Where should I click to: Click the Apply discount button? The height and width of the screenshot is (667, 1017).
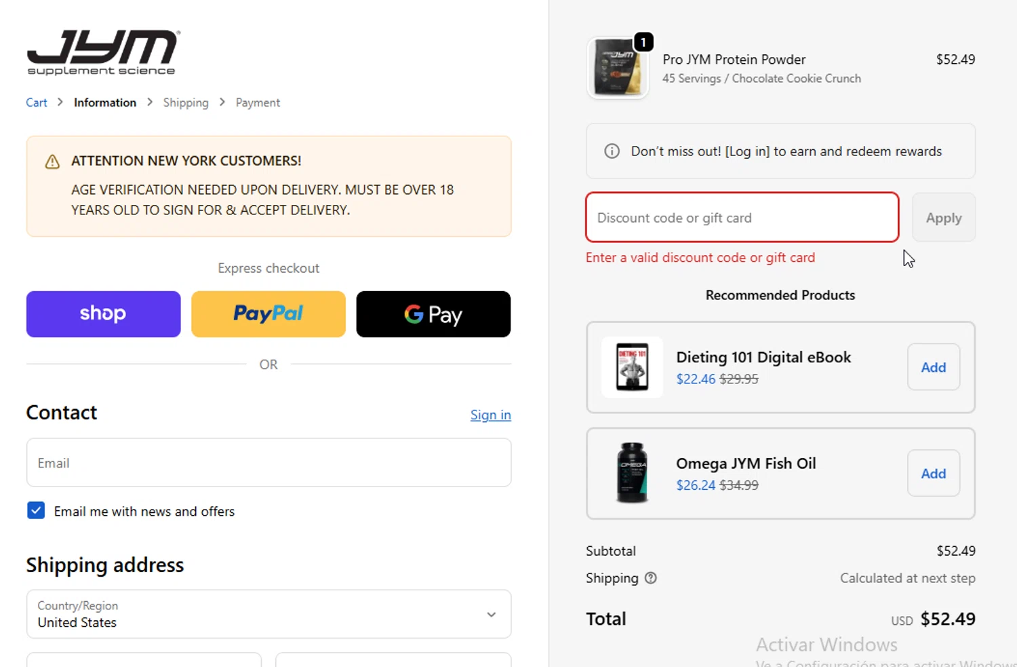(x=944, y=217)
